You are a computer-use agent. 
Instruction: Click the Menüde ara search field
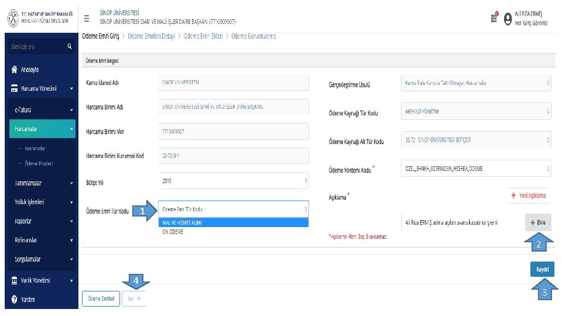point(42,47)
